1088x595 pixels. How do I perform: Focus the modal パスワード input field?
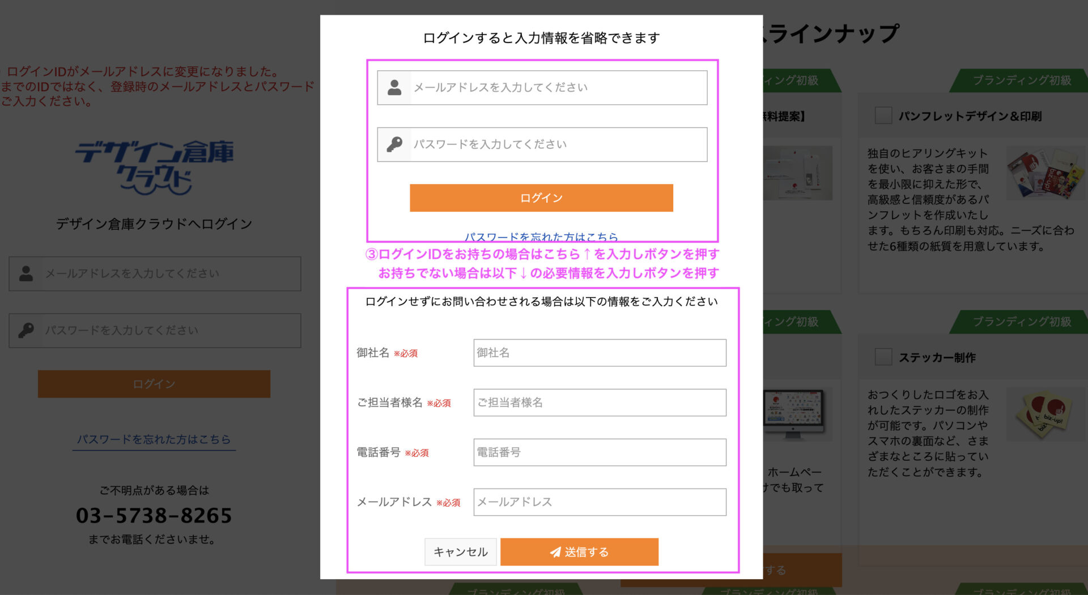[559, 144]
